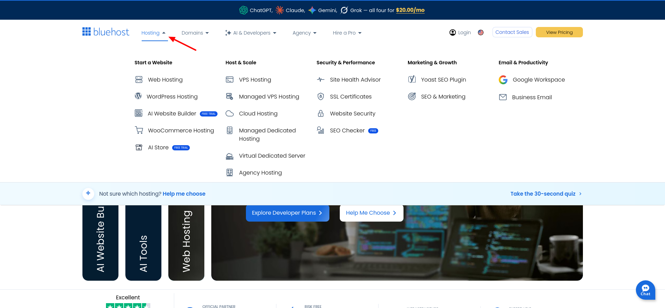This screenshot has width=665, height=308.
Task: Click the AI Store shop icon
Action: [x=139, y=147]
